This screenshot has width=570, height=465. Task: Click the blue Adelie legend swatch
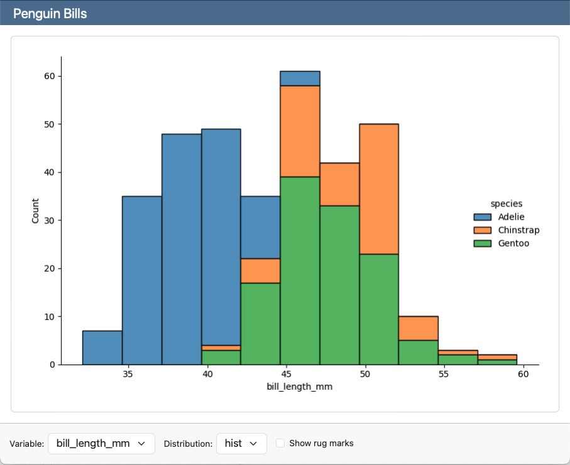483,217
